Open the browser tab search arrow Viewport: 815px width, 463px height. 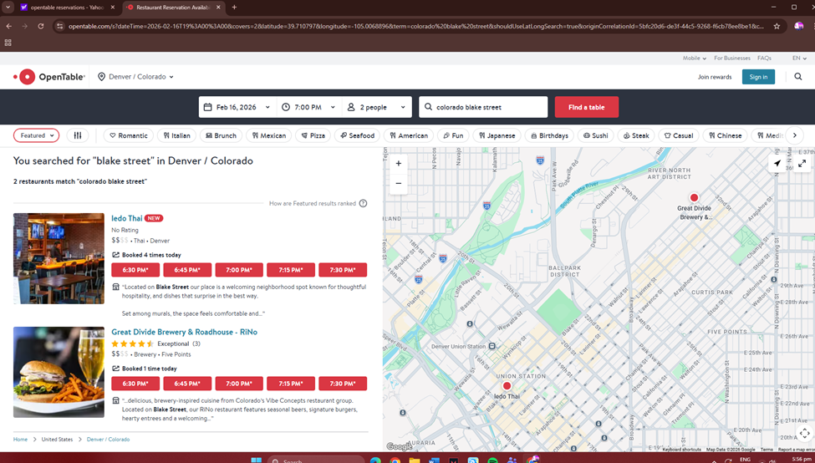pyautogui.click(x=8, y=8)
